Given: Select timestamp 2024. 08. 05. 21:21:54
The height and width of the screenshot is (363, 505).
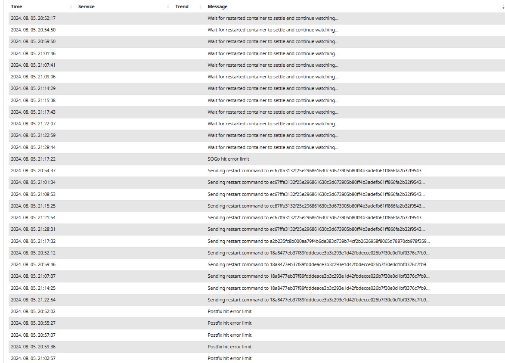Looking at the screenshot, I should point(33,218).
